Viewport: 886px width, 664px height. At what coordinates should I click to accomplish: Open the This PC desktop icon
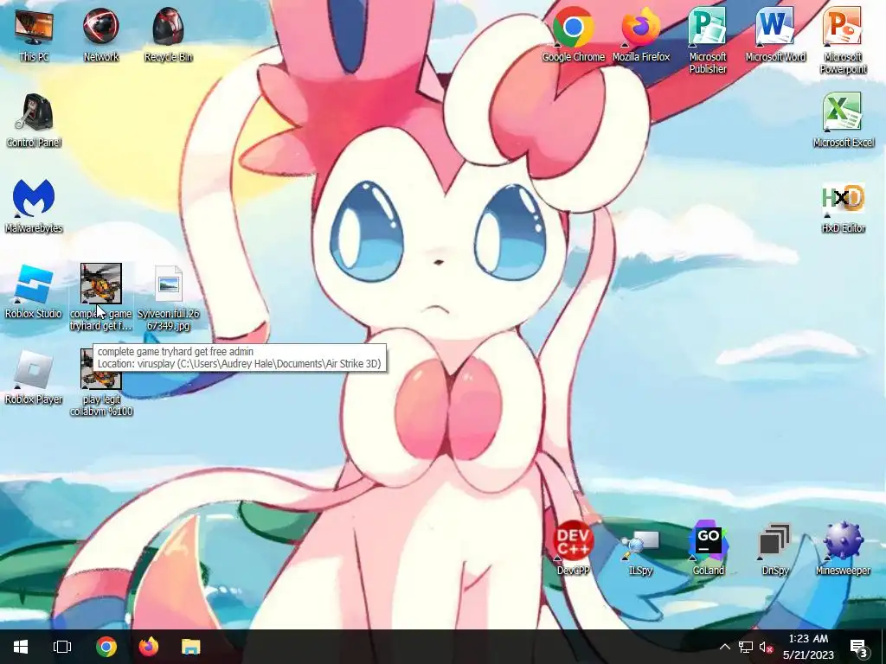point(34,35)
